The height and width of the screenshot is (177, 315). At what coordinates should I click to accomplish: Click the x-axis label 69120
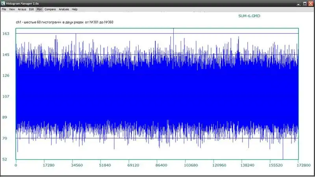click(x=133, y=165)
